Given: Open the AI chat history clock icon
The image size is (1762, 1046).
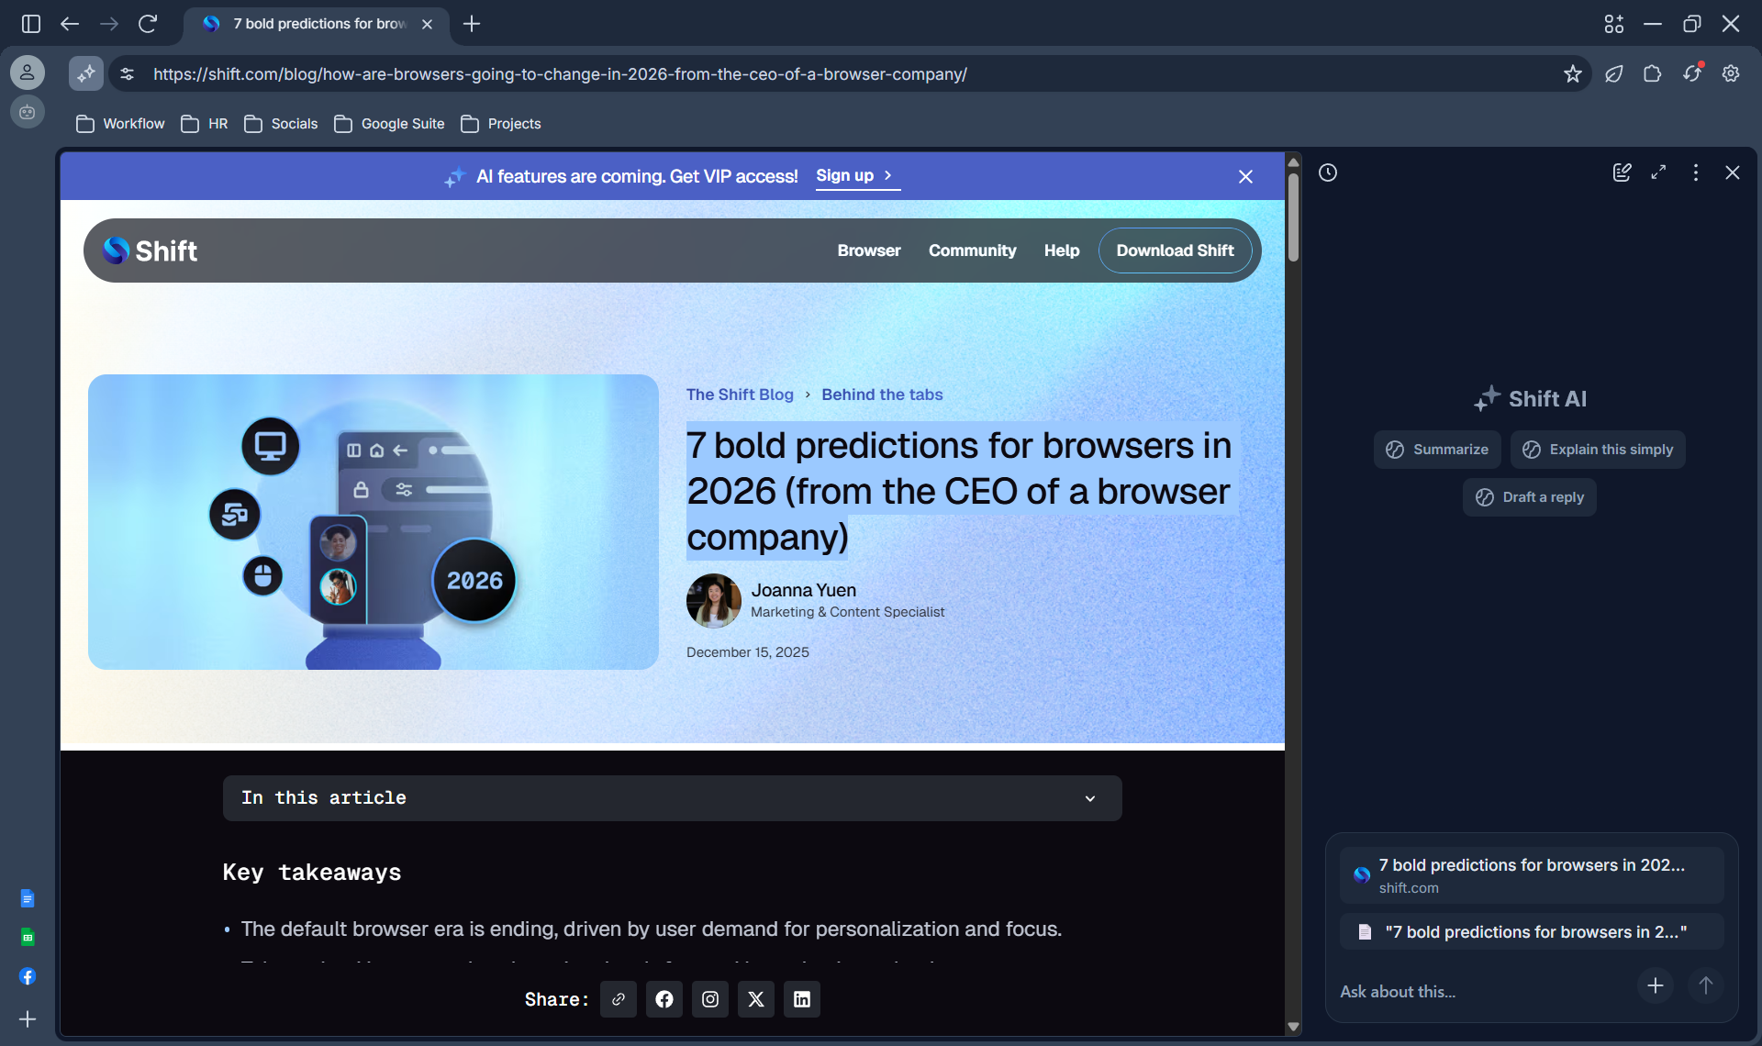Looking at the screenshot, I should (x=1328, y=172).
